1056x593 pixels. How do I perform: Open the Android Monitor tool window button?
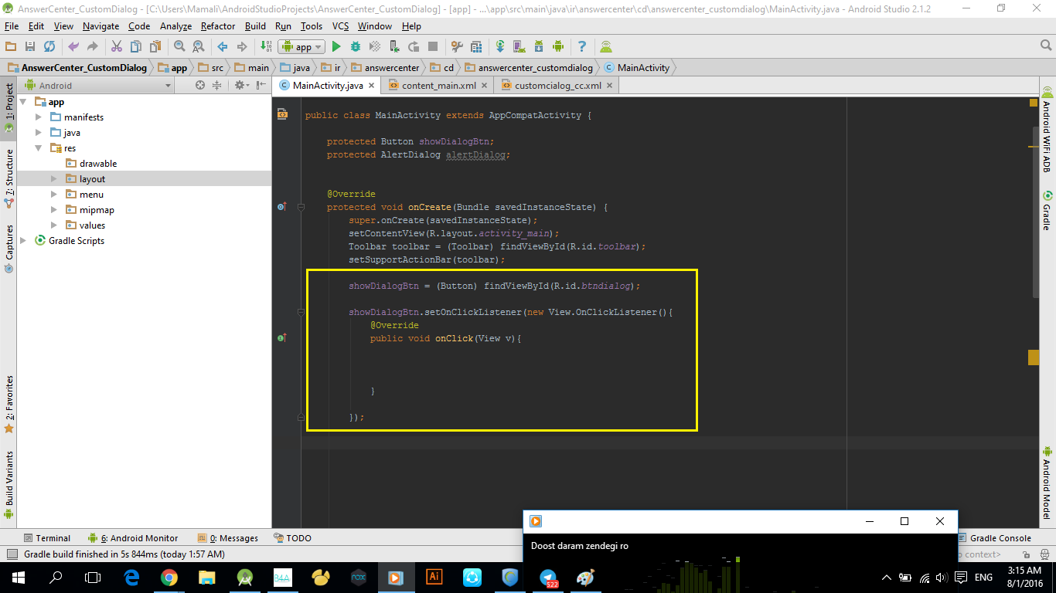[x=133, y=538]
